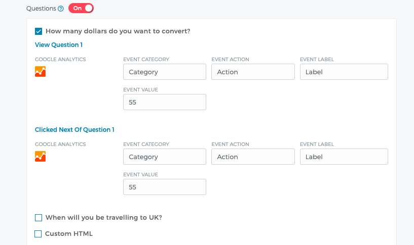The width and height of the screenshot is (414, 245).
Task: Open the Clicked Next Of Question 1 link
Action: (74, 130)
